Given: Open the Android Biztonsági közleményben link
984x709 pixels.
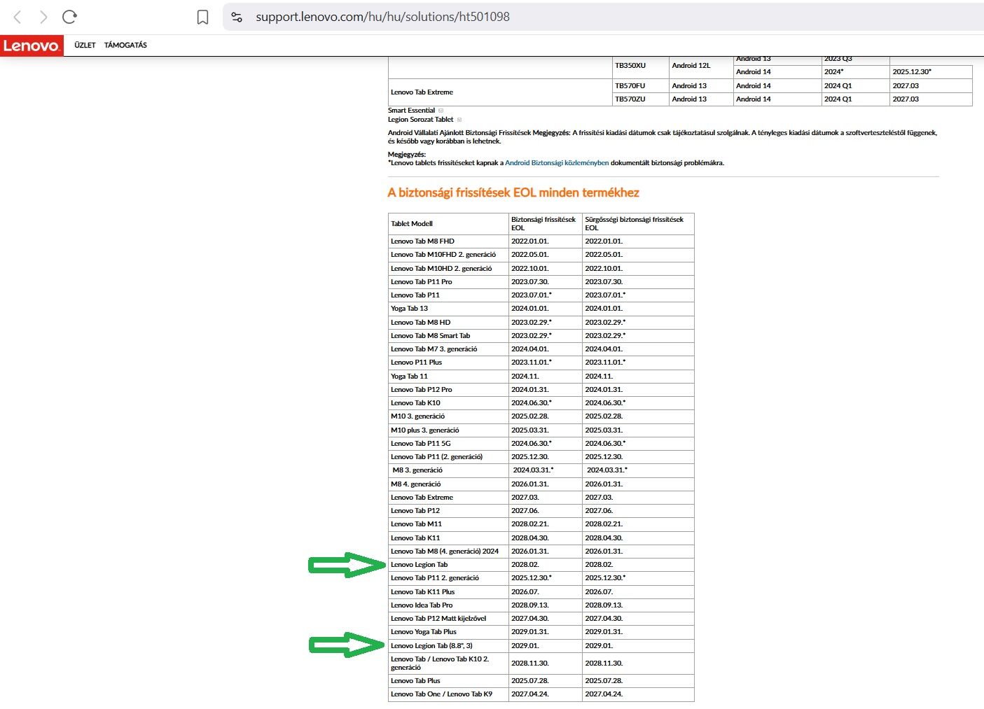Looking at the screenshot, I should (557, 163).
